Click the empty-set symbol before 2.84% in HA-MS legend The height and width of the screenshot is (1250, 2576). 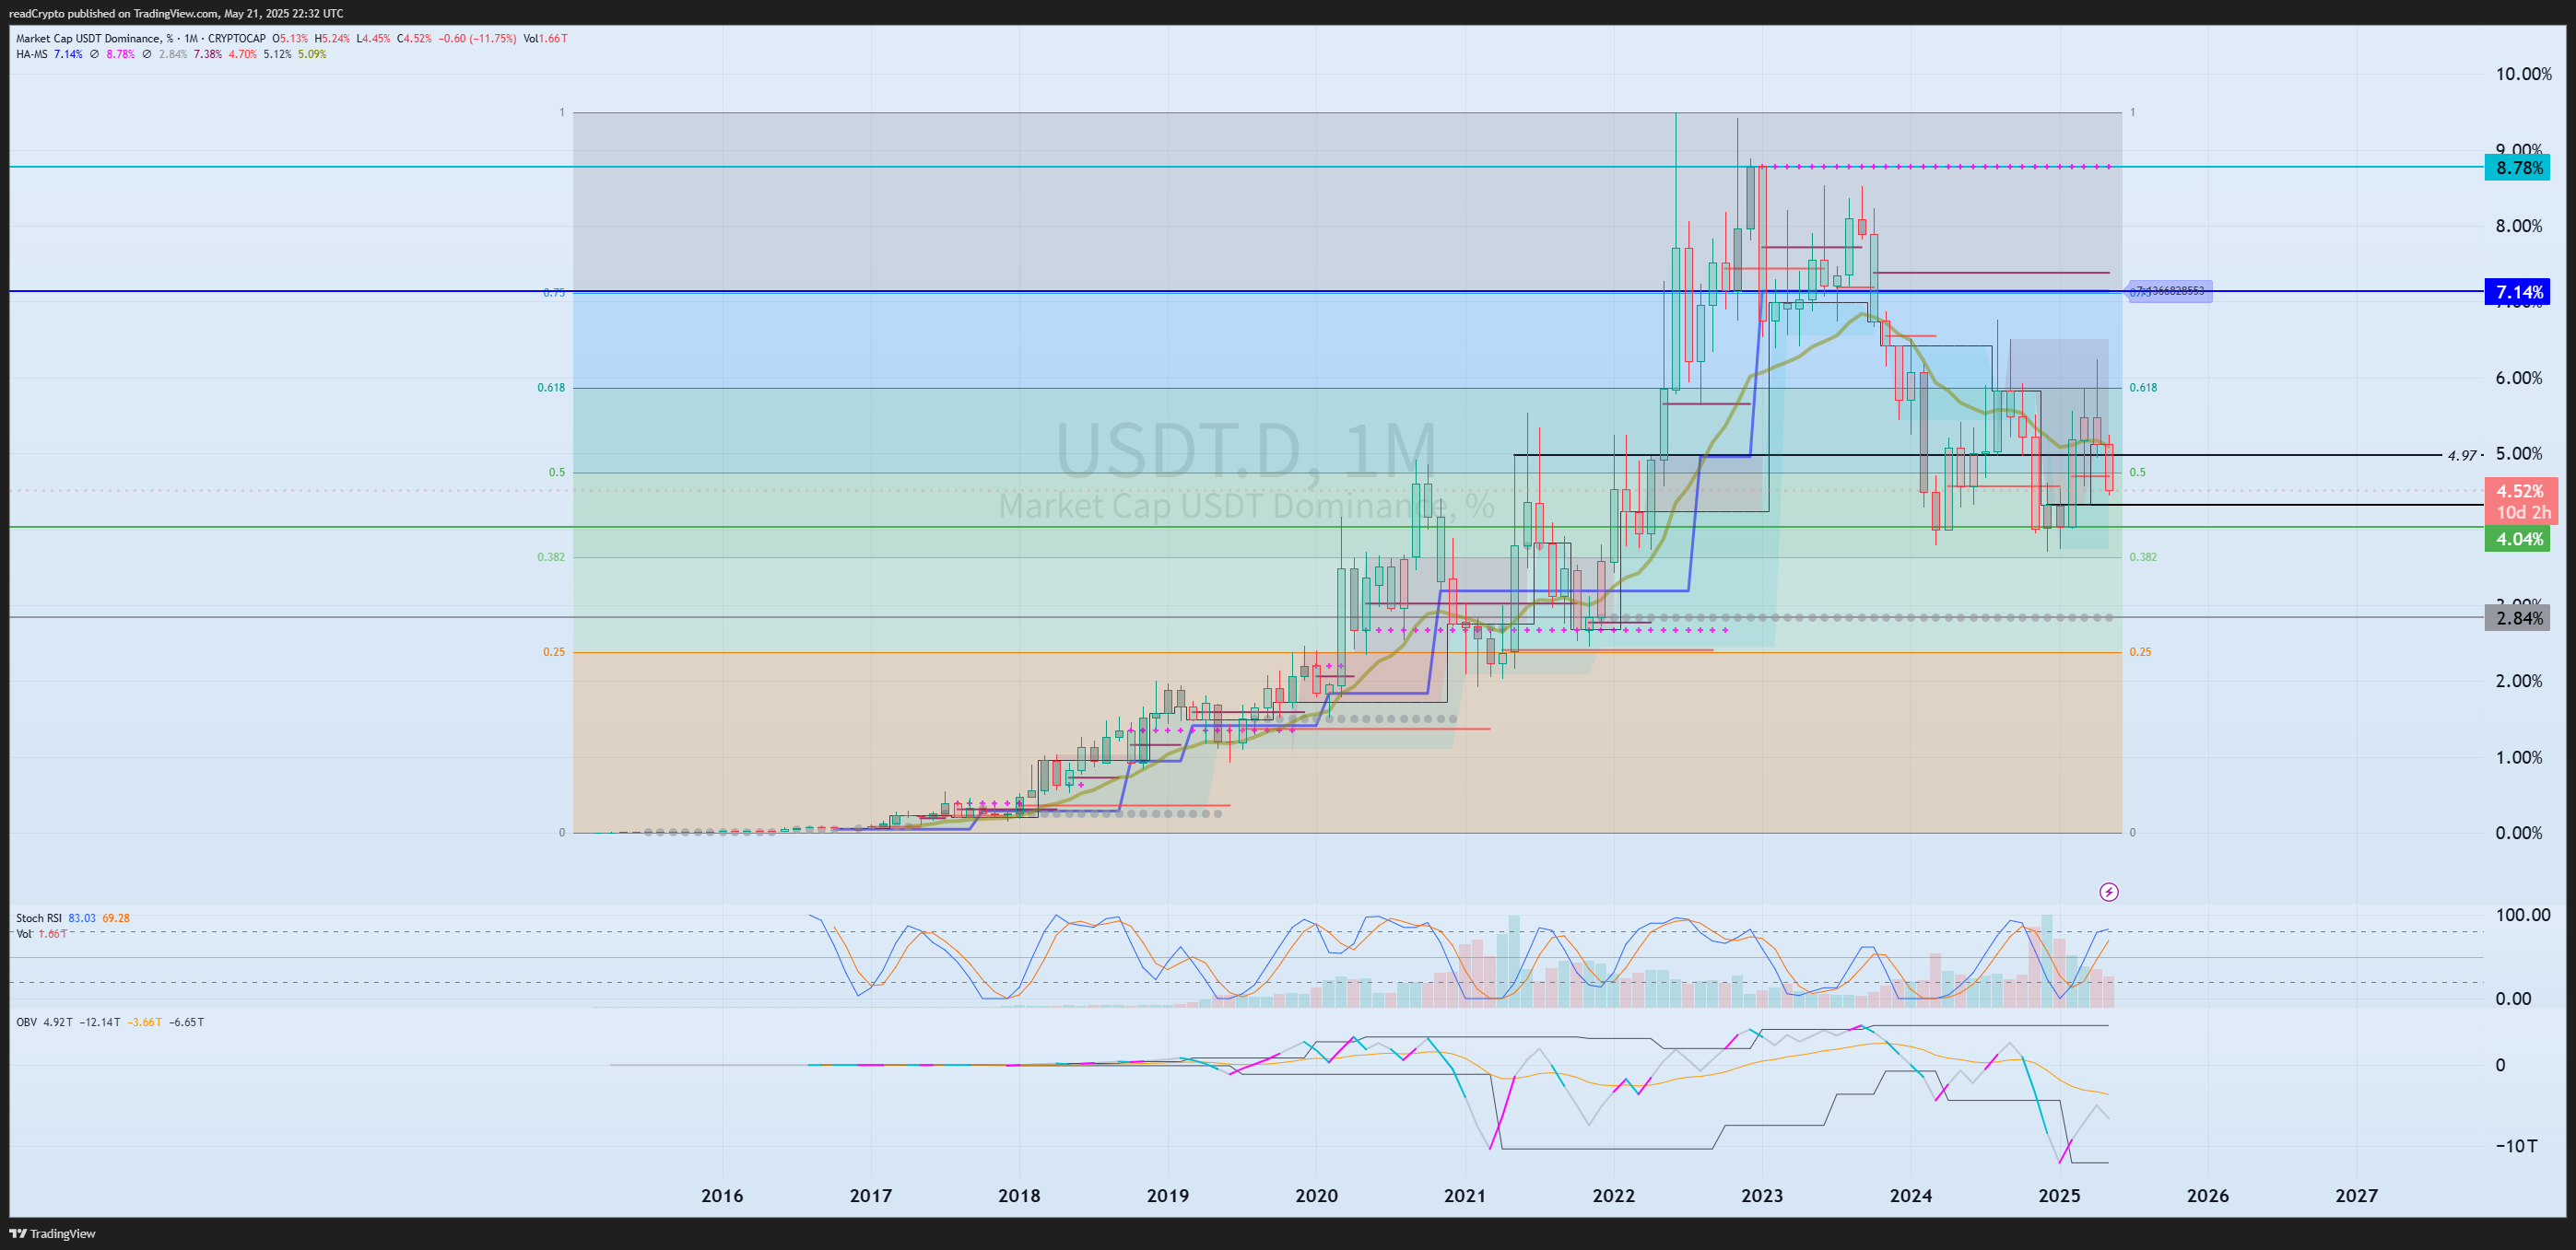(147, 54)
